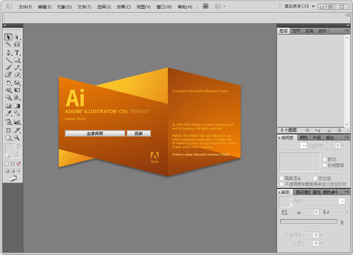Screen dimensions: 353x255
Task: Check the 隔离混合 (Isolate Blending) option
Action: 282,178
